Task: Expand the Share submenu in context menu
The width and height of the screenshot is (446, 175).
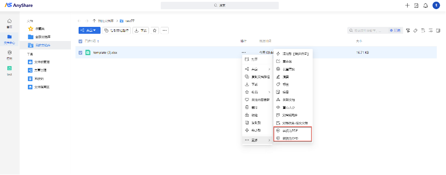Action: (x=257, y=69)
